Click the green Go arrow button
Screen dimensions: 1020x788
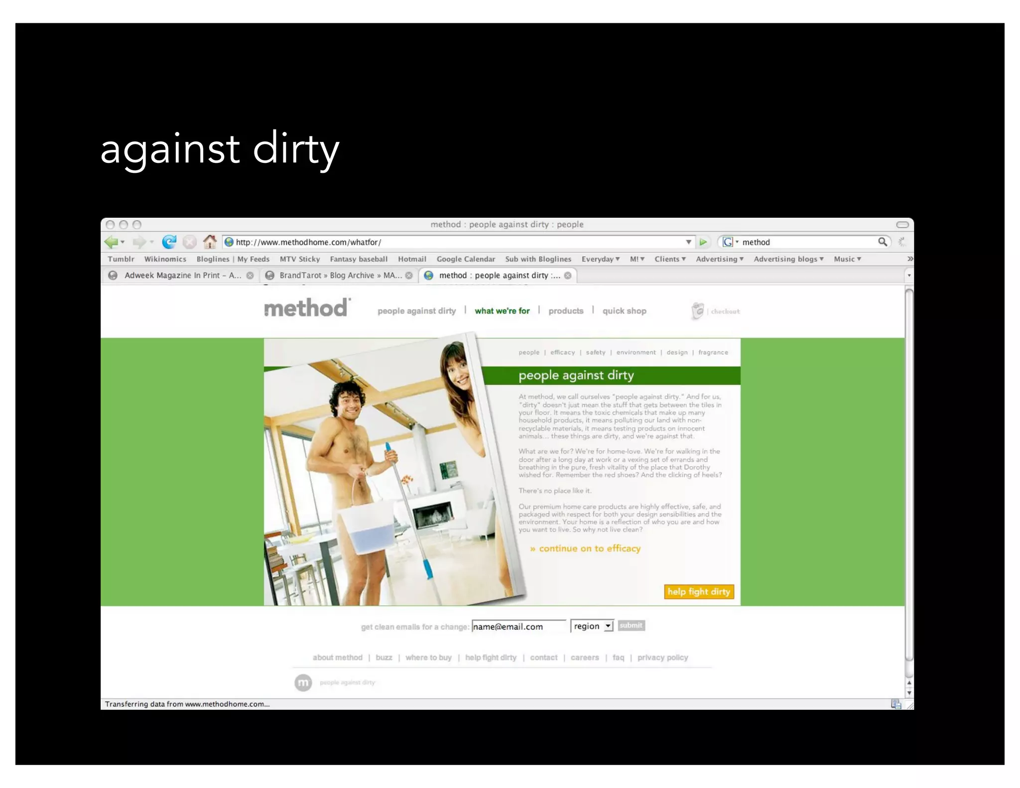click(703, 242)
